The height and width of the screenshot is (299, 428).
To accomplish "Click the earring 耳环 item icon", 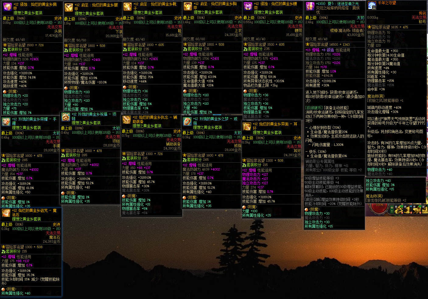I will (x=247, y=126).
